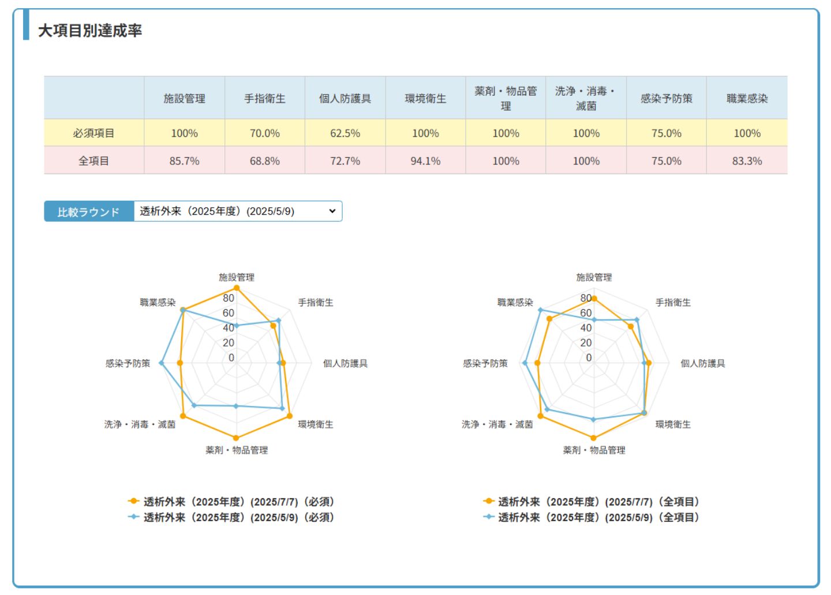Toggle the 2025/7/7 (全項目) legend series
Image resolution: width=831 pixels, height=595 pixels.
(x=591, y=502)
